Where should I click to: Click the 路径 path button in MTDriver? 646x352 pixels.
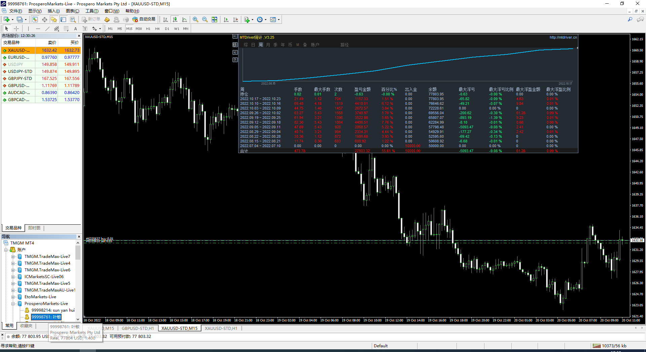[x=345, y=45]
